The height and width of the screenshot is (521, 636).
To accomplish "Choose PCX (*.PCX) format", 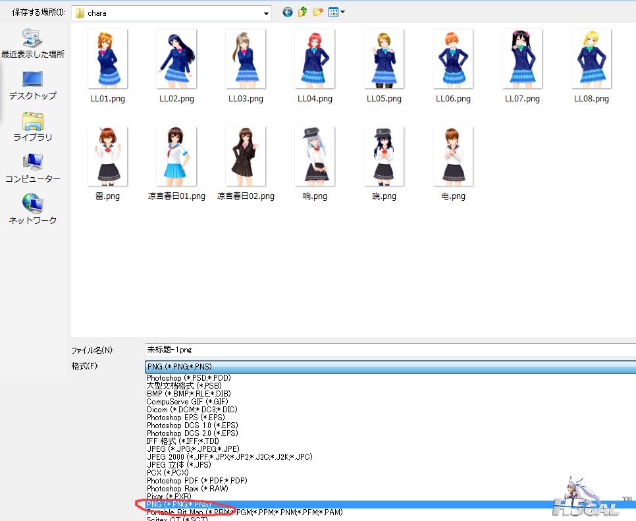I will coord(167,473).
